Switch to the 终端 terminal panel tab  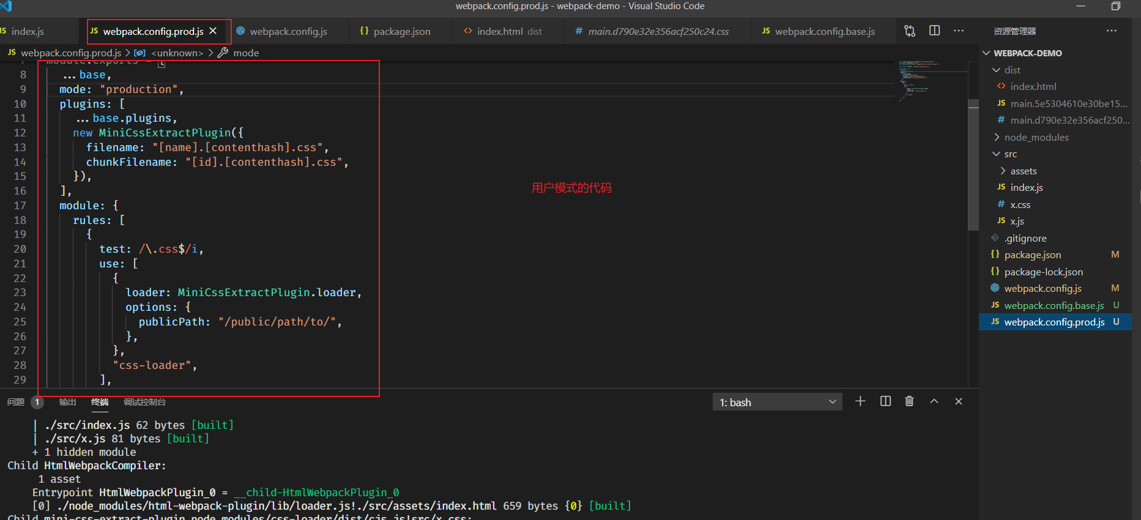pos(100,402)
